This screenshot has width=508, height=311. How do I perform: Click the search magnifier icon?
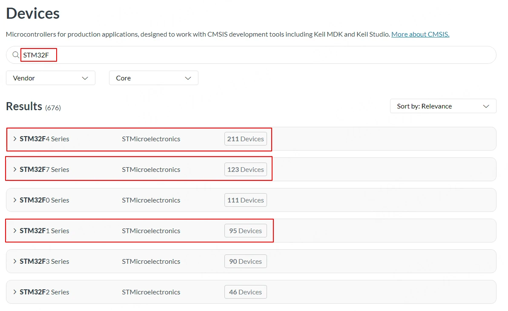coord(16,55)
